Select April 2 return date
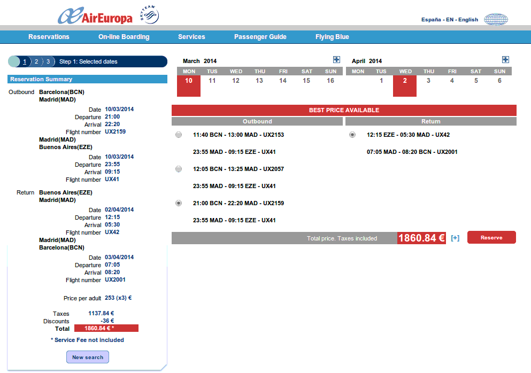531x373 pixels. point(405,86)
